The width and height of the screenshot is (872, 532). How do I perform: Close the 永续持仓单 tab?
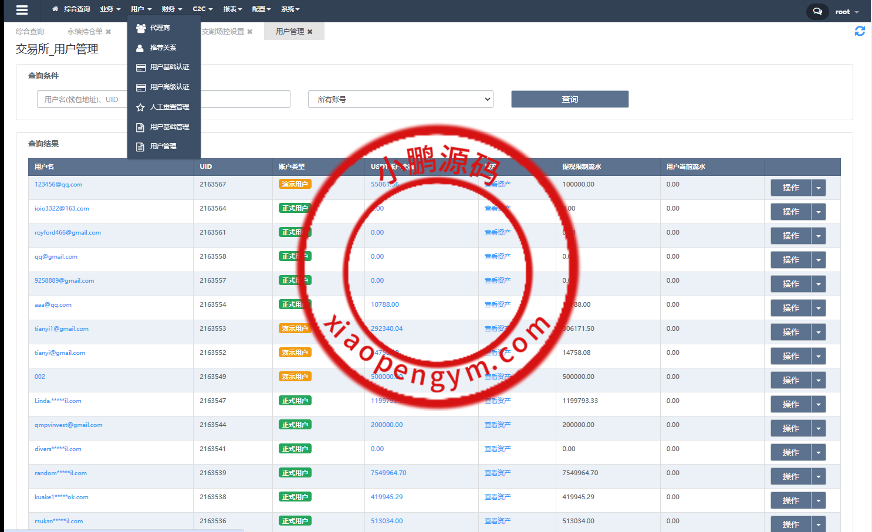109,32
